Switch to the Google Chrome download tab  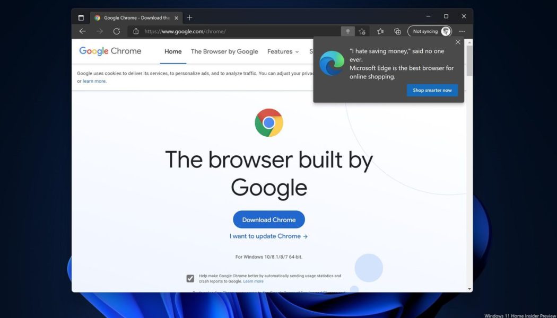click(x=135, y=17)
